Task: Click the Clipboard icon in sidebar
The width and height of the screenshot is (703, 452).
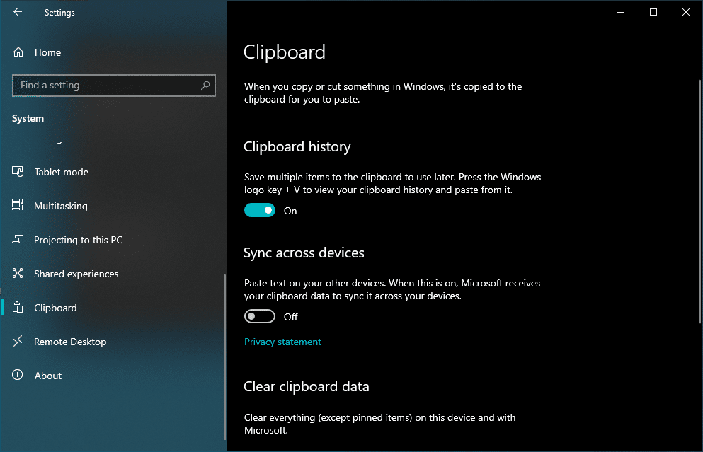Action: 17,307
